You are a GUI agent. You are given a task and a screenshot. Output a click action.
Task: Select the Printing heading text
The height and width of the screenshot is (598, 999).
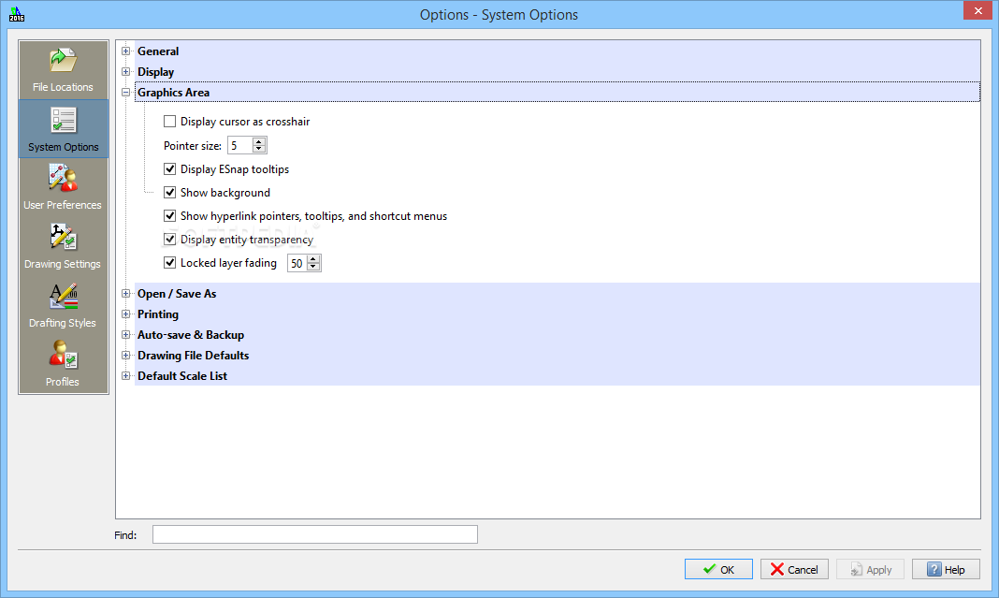[x=158, y=314]
